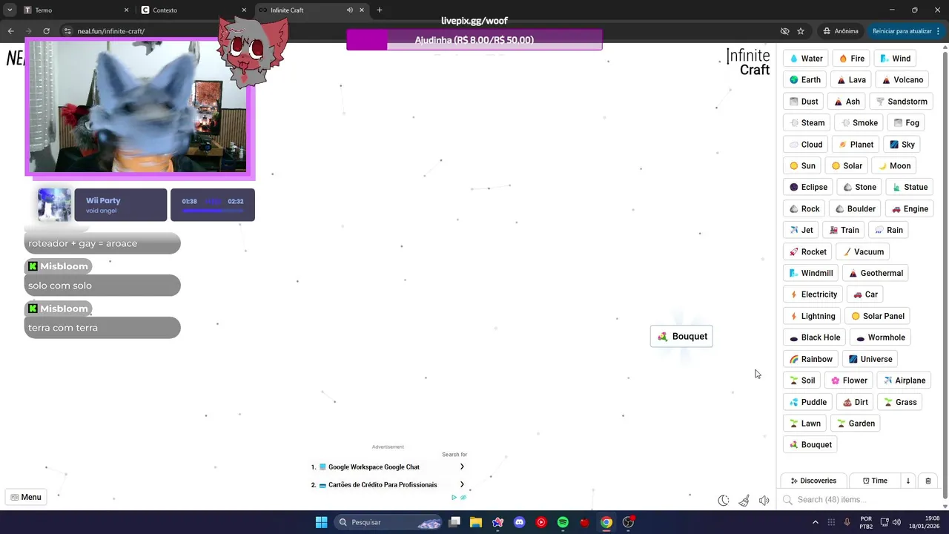The width and height of the screenshot is (949, 534).
Task: Select the Solar Panel element
Action: [877, 316]
